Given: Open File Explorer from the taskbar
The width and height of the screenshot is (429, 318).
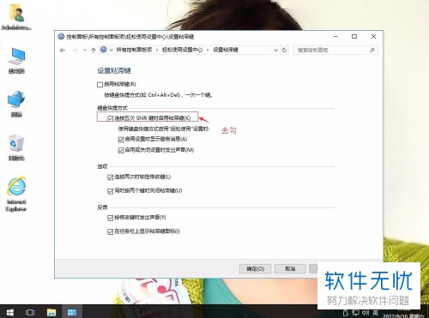Looking at the screenshot, I should [51, 312].
